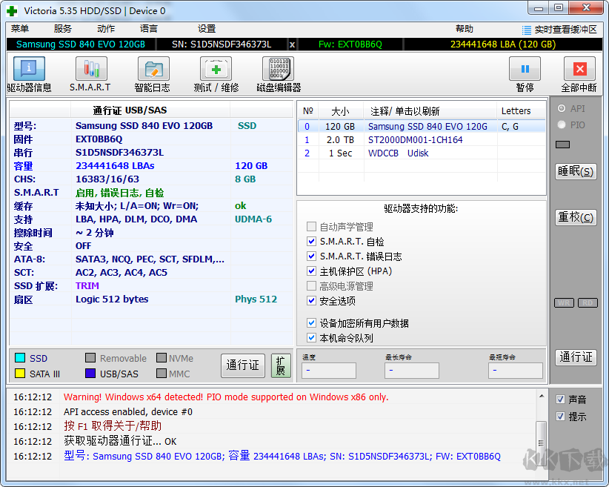The width and height of the screenshot is (609, 487).
Task: Open the 菜单 menu
Action: pyautogui.click(x=20, y=29)
